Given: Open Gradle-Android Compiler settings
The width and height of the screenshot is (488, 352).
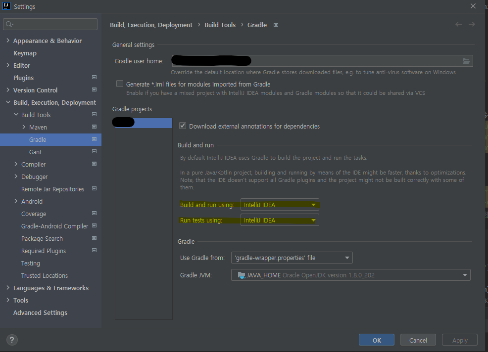Looking at the screenshot, I should [54, 226].
